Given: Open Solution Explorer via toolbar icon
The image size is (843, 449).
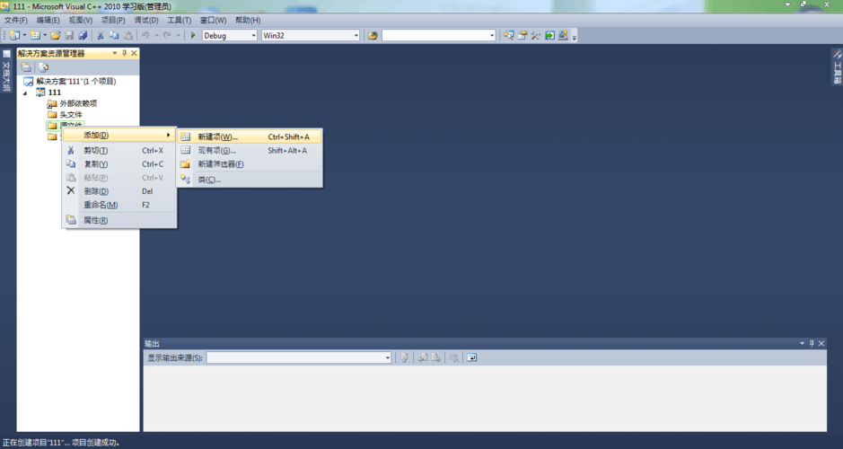Looking at the screenshot, I should coord(509,36).
